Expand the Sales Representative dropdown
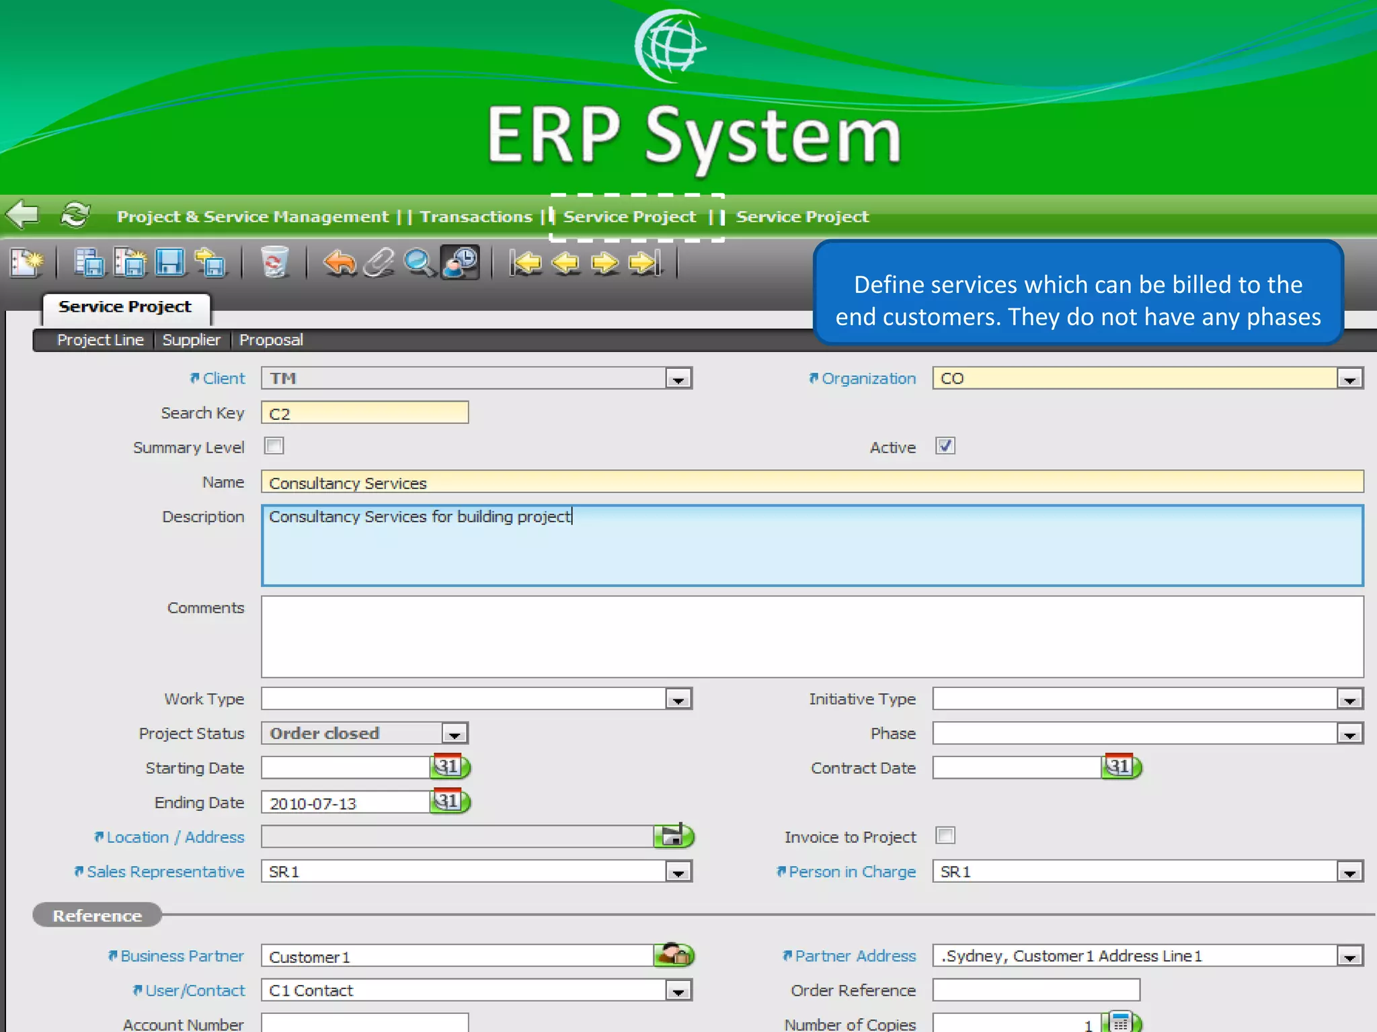 678,872
